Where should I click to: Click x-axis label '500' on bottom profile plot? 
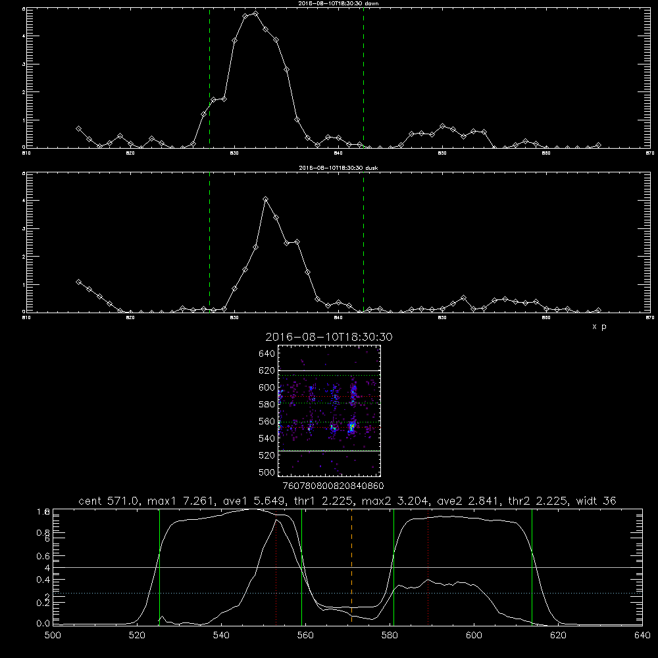pyautogui.click(x=53, y=636)
